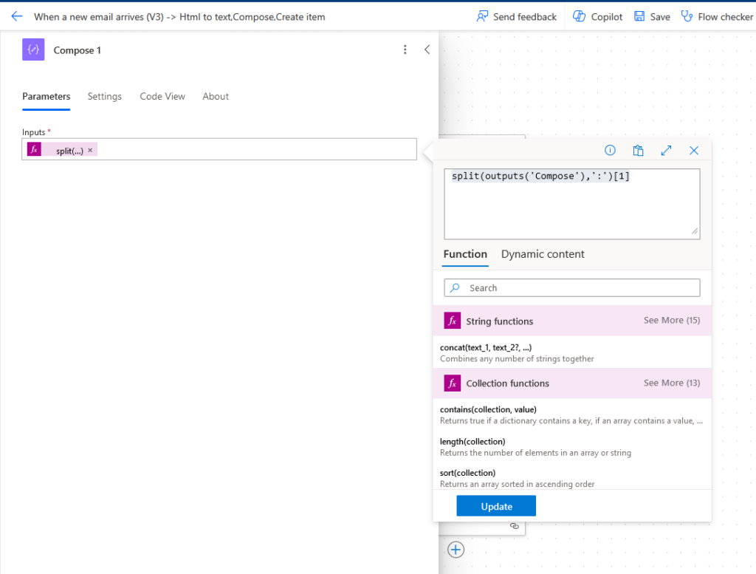
Task: Open the Copilot panel
Action: pyautogui.click(x=597, y=16)
